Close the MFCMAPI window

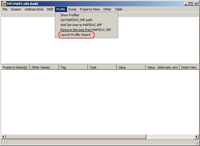[196, 4]
